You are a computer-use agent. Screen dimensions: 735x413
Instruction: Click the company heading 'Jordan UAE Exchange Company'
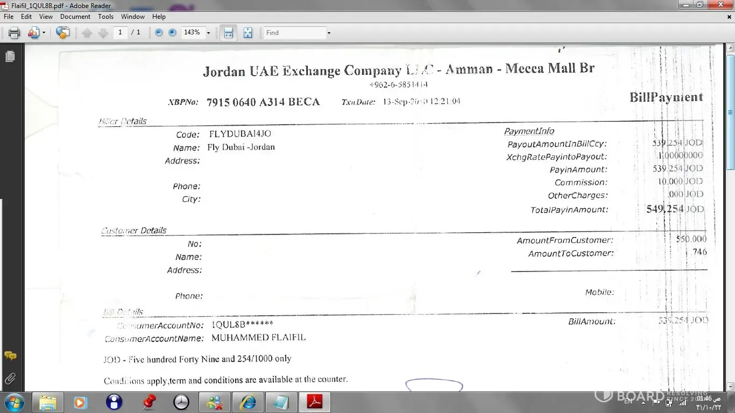[302, 71]
